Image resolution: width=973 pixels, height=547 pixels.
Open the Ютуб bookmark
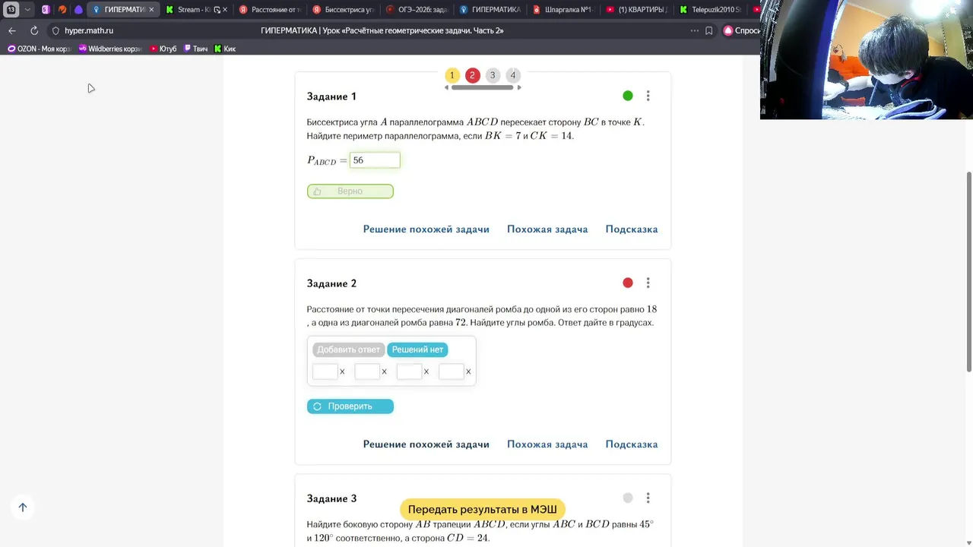[163, 49]
